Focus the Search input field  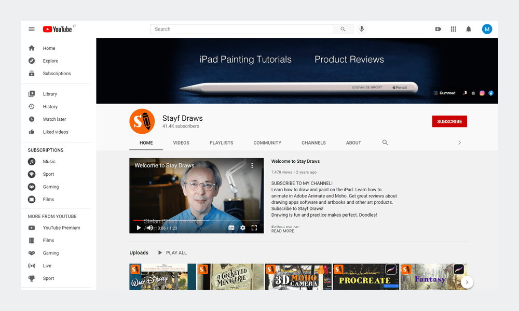click(x=242, y=29)
